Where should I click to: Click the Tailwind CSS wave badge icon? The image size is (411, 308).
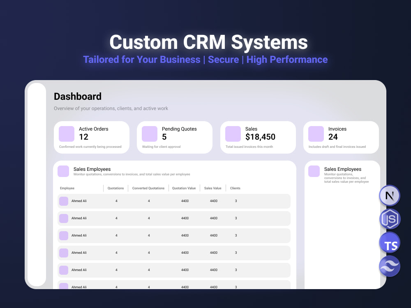point(390,266)
